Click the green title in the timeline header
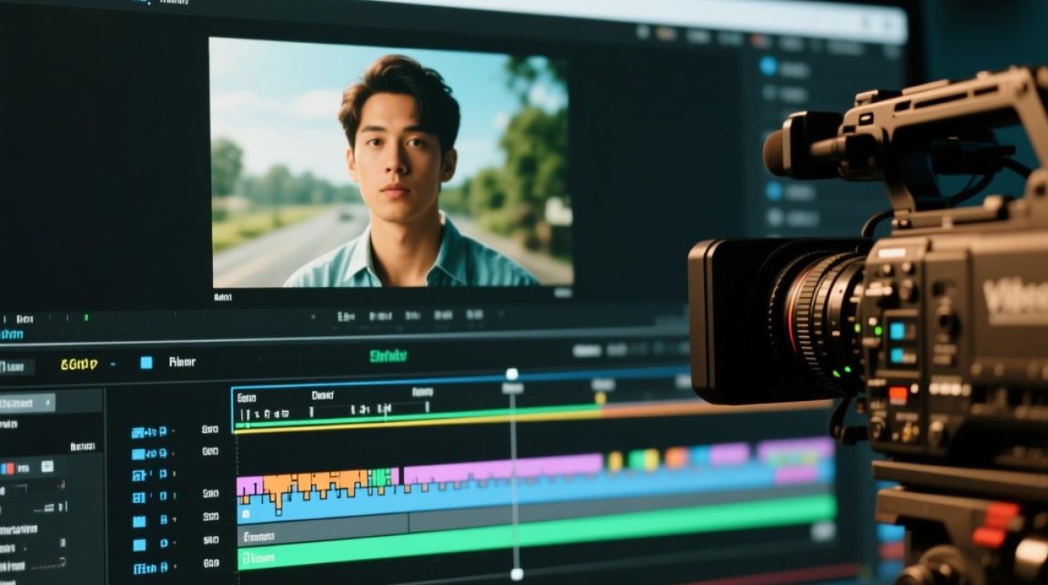 pos(388,356)
